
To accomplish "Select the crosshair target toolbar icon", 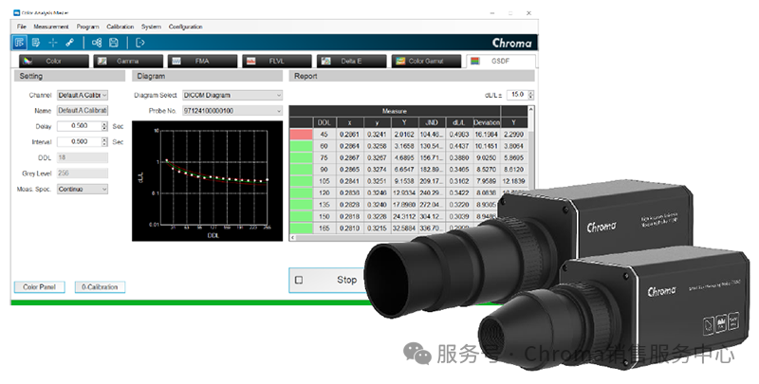I will coord(52,43).
